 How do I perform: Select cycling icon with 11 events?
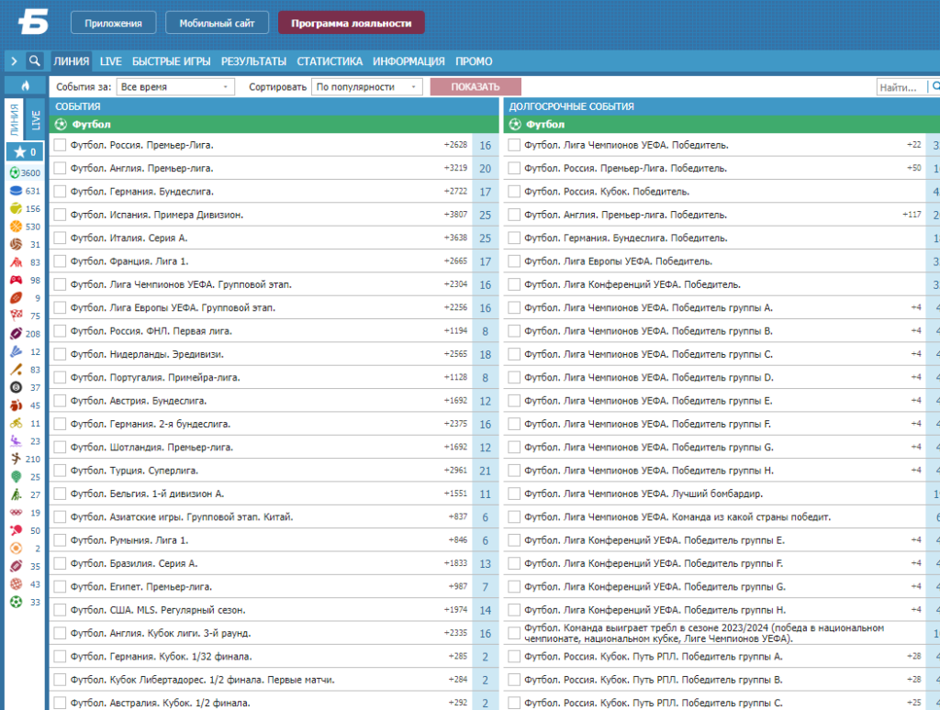pyautogui.click(x=16, y=423)
